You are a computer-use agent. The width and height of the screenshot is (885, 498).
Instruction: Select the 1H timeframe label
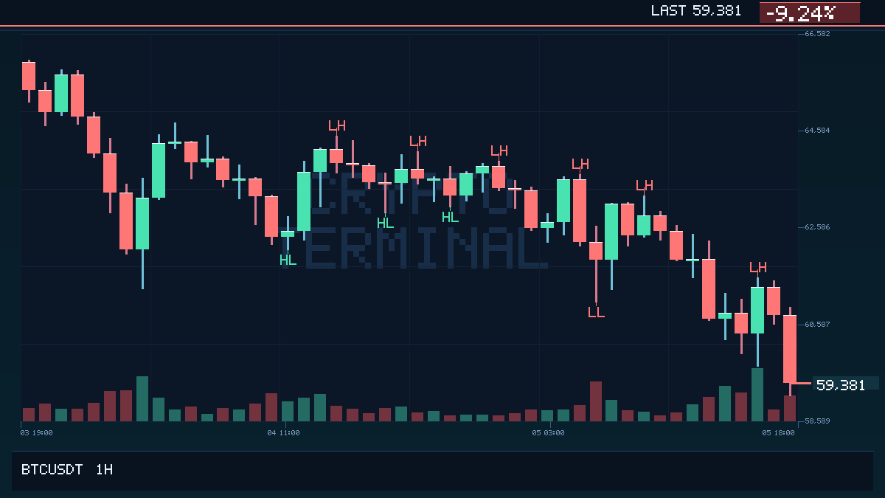pos(105,469)
